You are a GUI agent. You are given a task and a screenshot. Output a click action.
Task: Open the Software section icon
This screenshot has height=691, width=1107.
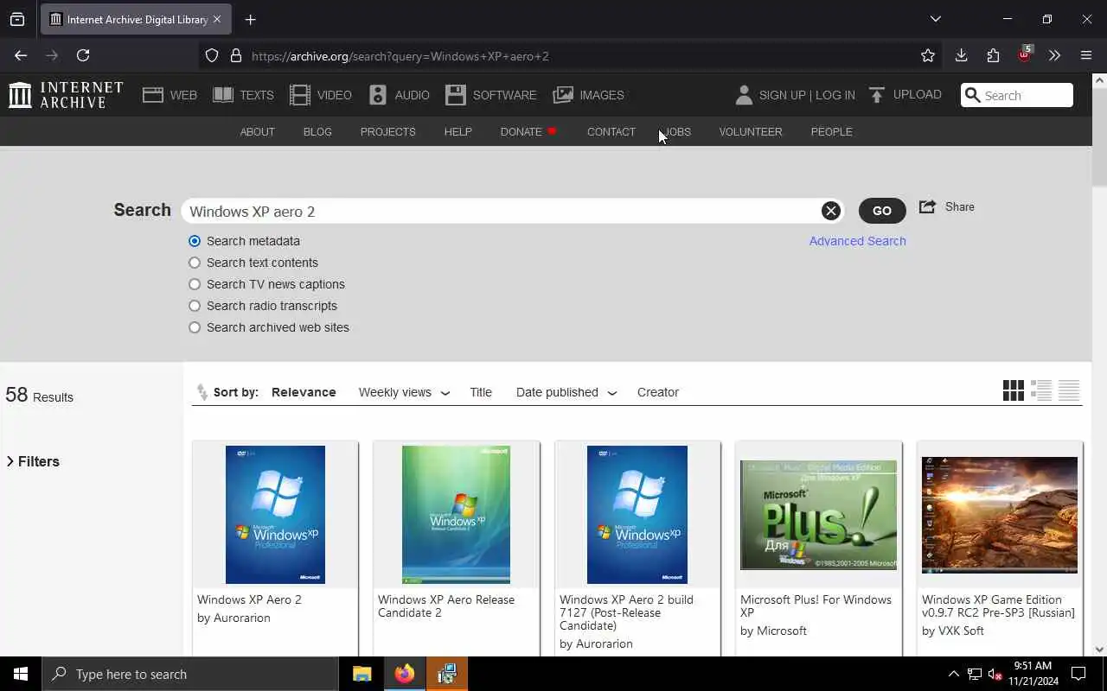pos(456,95)
